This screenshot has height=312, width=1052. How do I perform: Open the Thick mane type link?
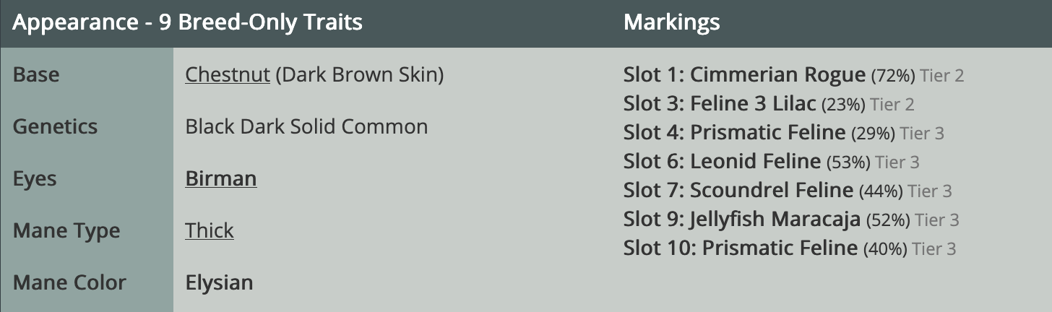(x=209, y=230)
